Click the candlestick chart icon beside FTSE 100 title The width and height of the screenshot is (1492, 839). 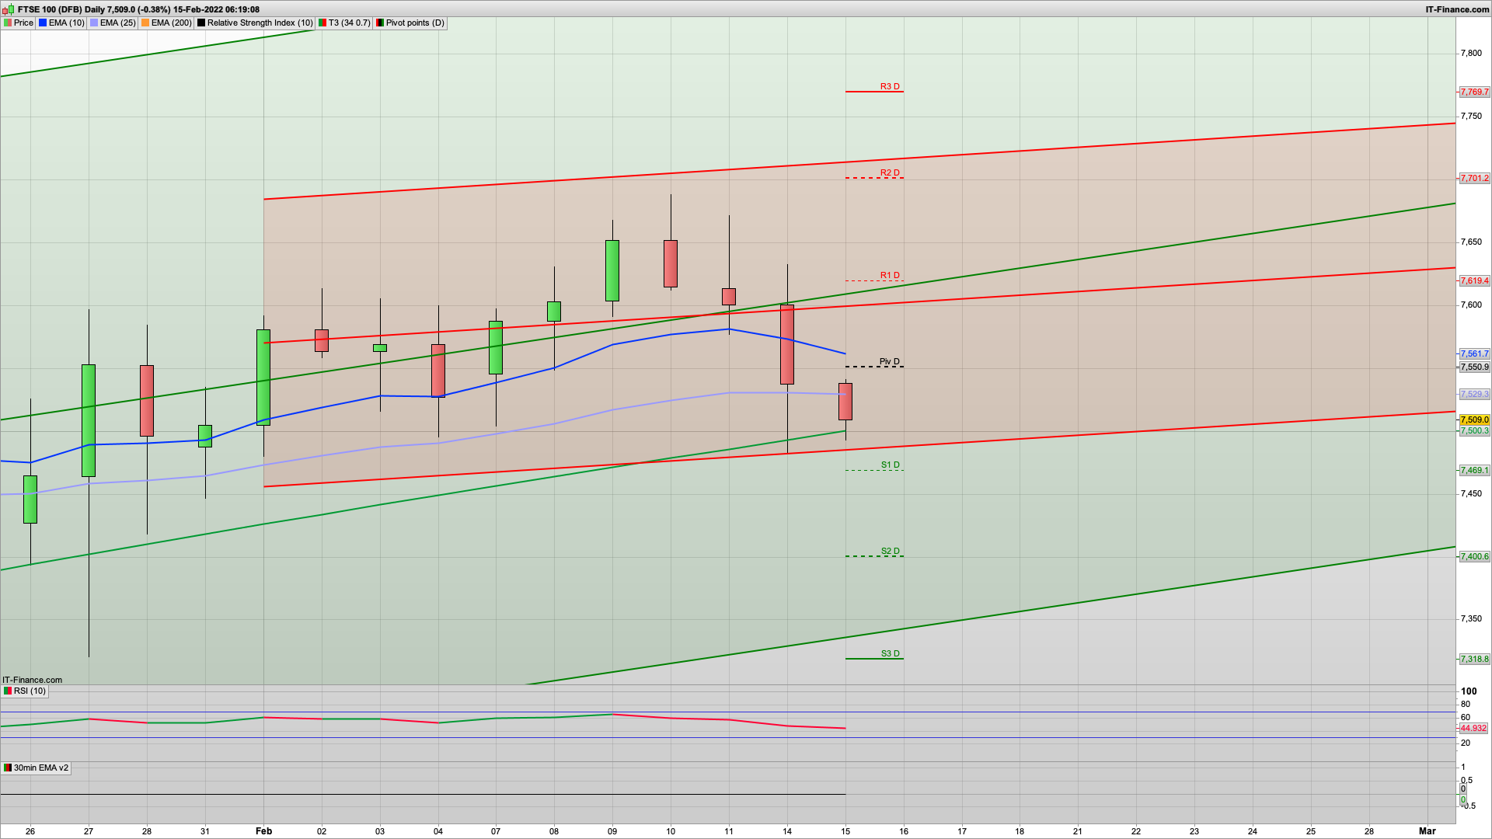pyautogui.click(x=9, y=9)
